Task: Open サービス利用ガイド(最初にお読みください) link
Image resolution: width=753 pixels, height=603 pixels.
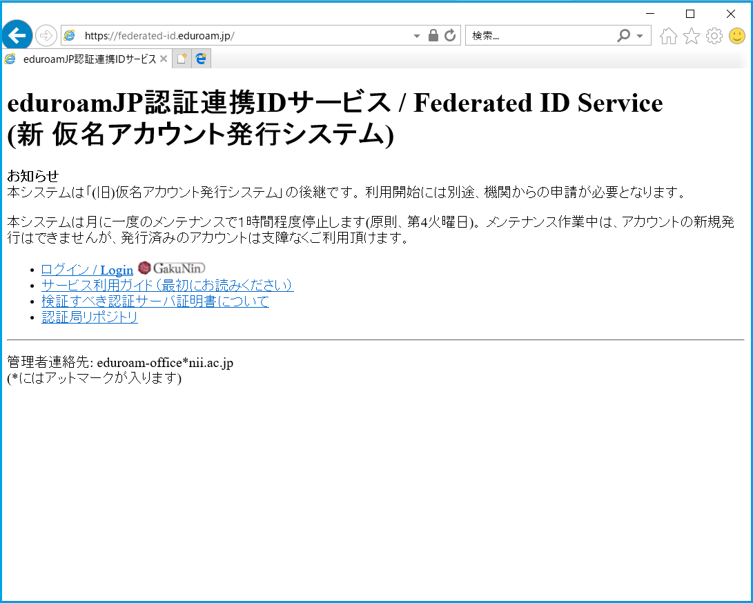Action: point(167,285)
